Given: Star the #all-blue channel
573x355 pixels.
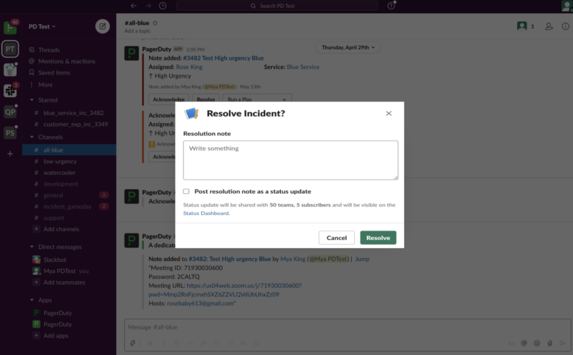Looking at the screenshot, I should [x=155, y=23].
